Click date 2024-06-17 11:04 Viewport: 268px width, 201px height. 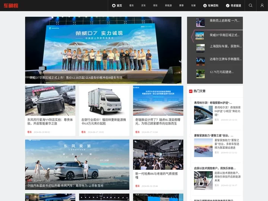tap(150, 132)
